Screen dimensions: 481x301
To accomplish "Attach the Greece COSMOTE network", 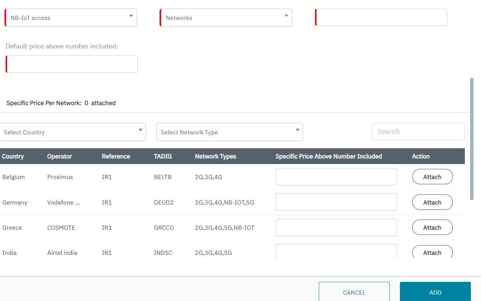I will coord(432,227).
